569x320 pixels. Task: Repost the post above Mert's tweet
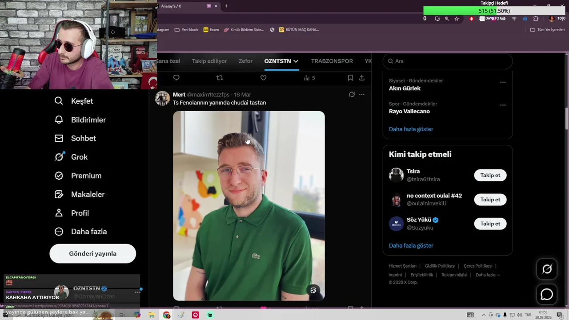(x=220, y=78)
